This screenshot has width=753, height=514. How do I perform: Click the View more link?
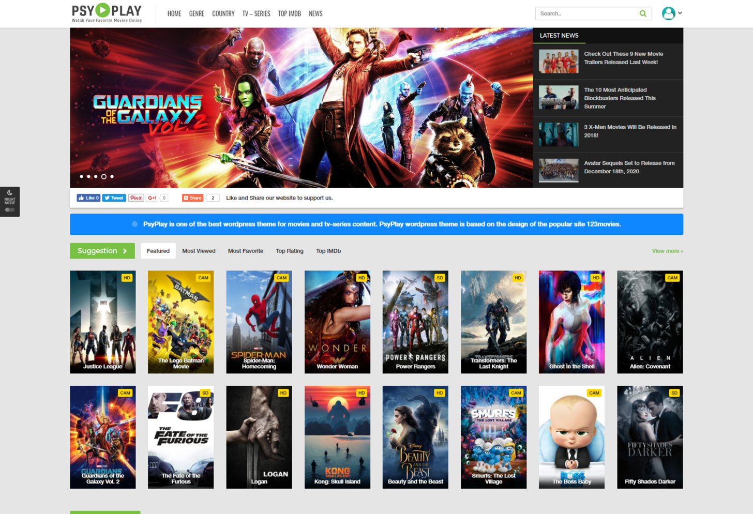click(667, 251)
